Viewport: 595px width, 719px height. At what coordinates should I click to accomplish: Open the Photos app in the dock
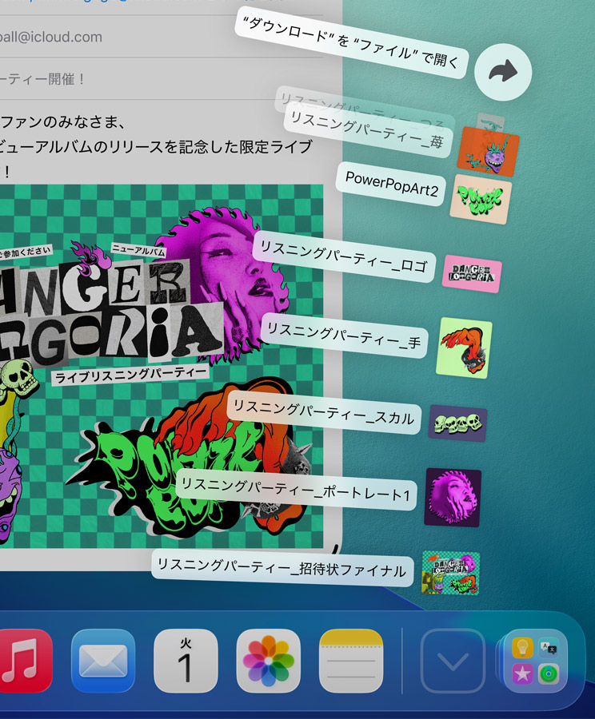pyautogui.click(x=269, y=661)
